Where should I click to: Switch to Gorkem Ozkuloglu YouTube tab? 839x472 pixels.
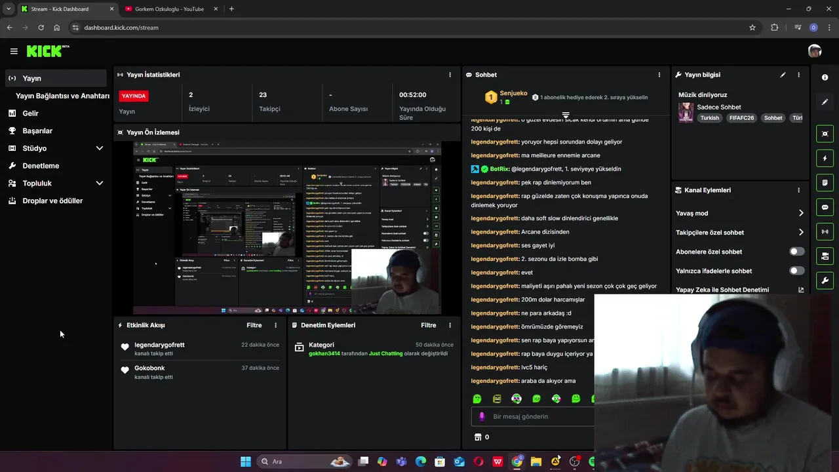170,9
